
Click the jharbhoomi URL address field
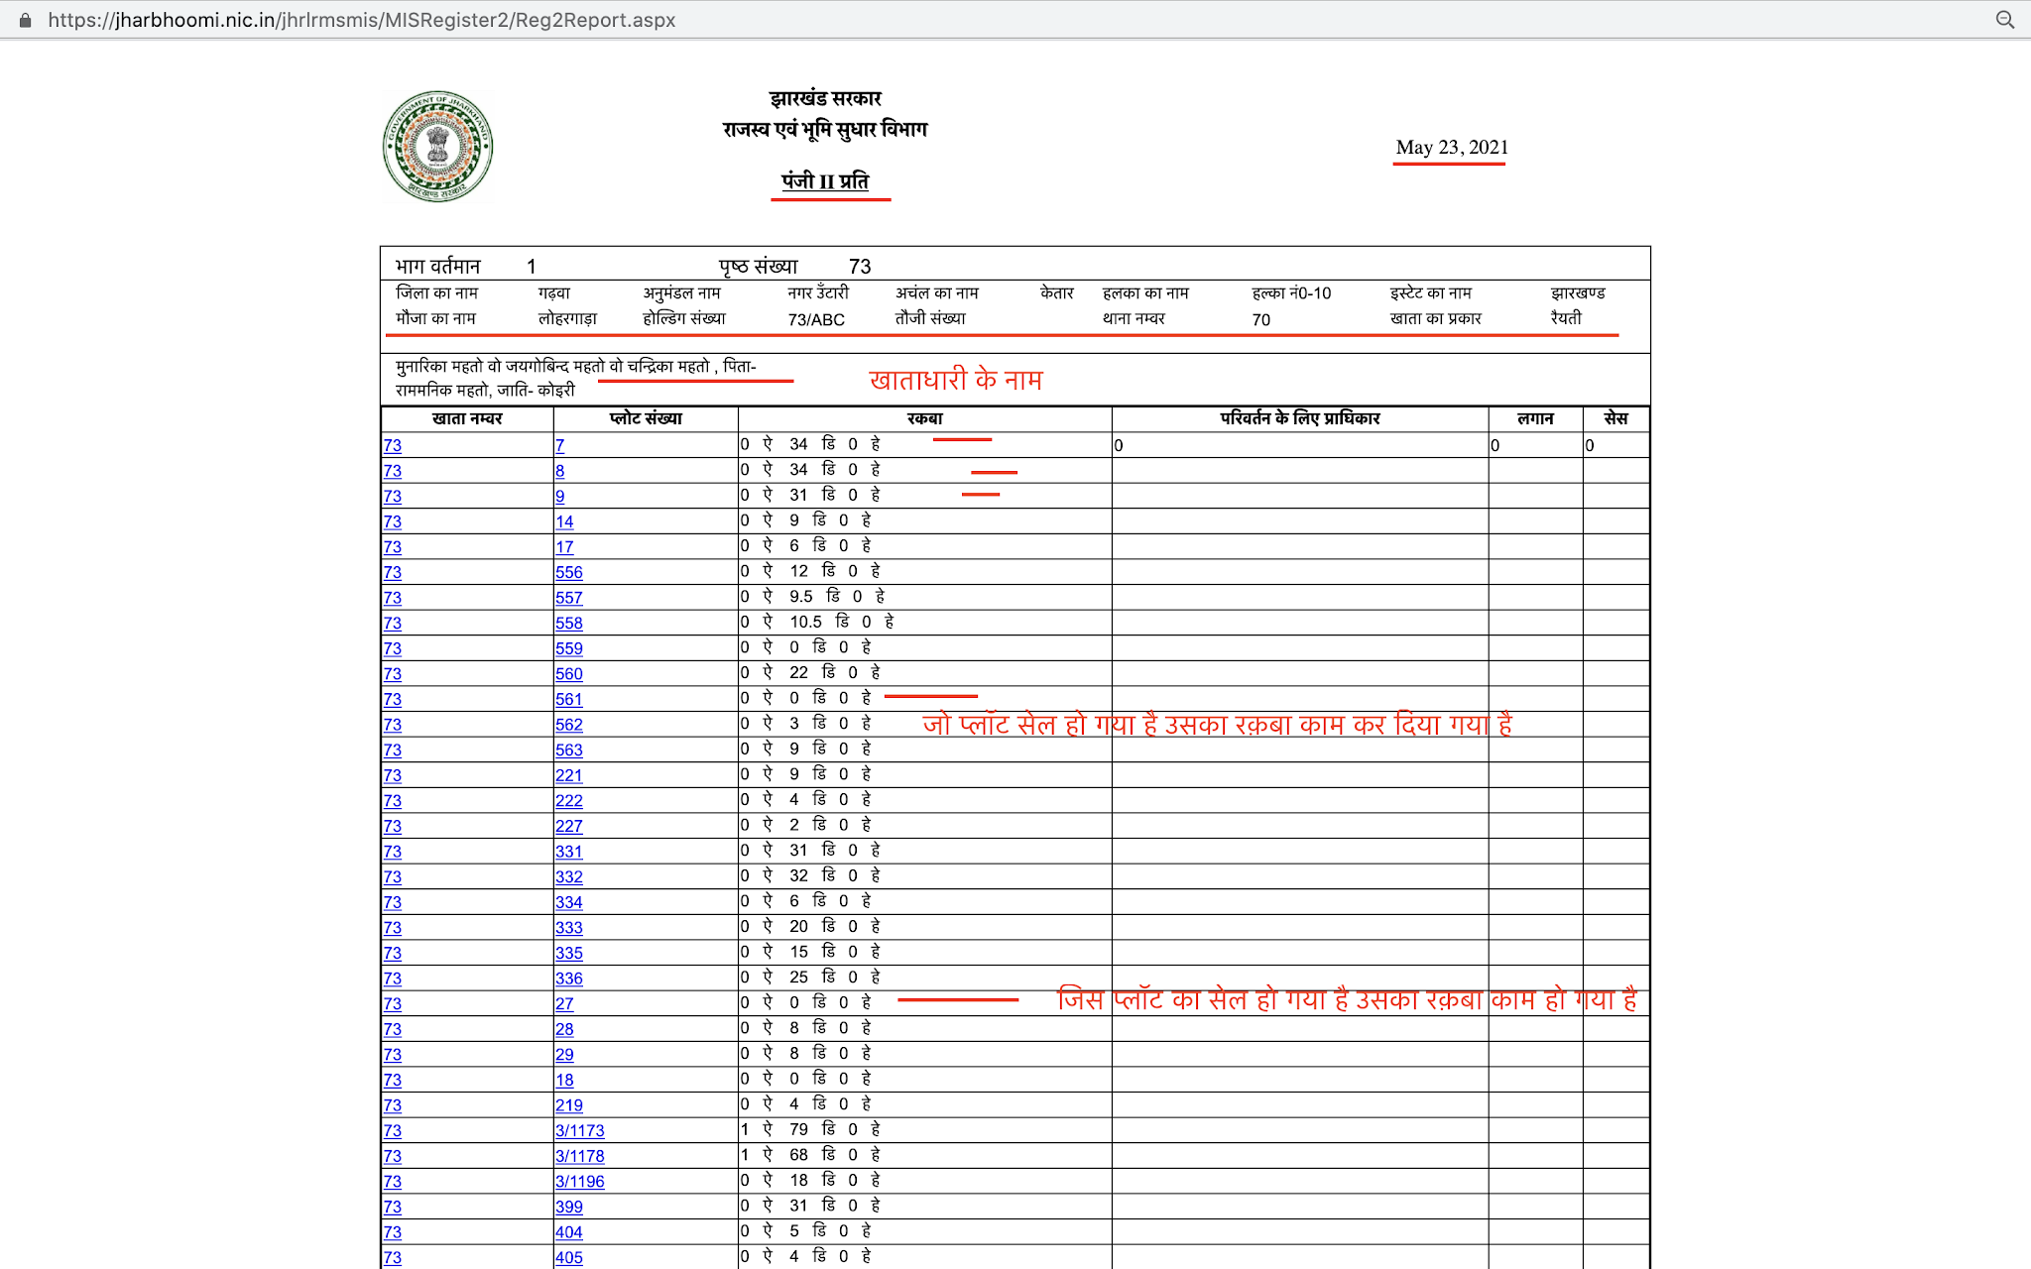pos(361,20)
